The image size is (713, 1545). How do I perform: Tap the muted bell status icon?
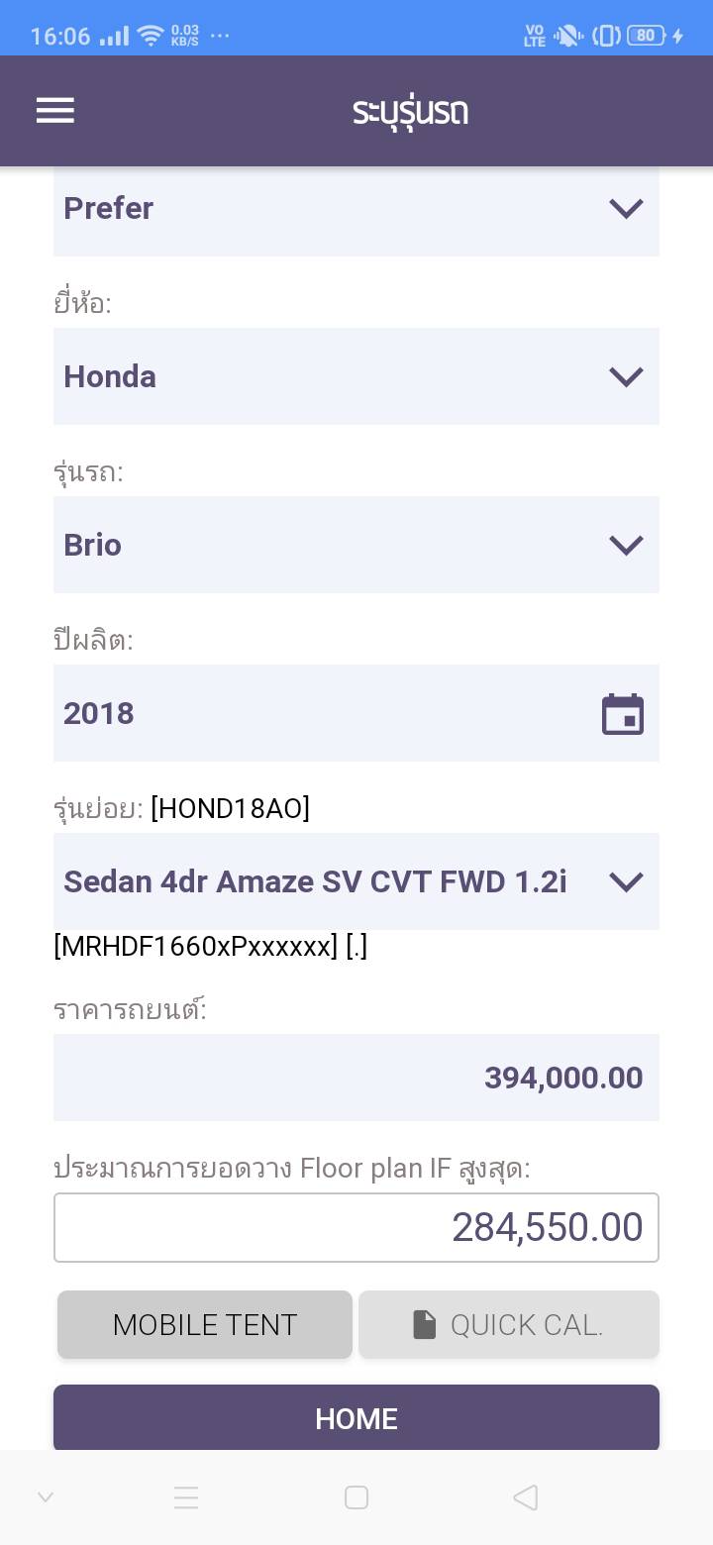click(x=568, y=37)
